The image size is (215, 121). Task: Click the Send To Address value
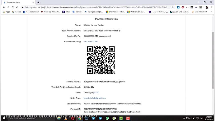click(x=104, y=82)
